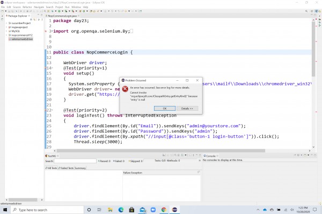Click the Windows taskbar search box
Viewport: 322px width, 214px height.
pyautogui.click(x=47, y=210)
